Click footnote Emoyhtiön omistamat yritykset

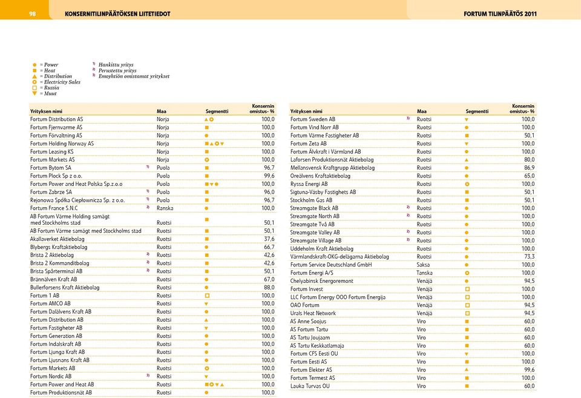134,76
